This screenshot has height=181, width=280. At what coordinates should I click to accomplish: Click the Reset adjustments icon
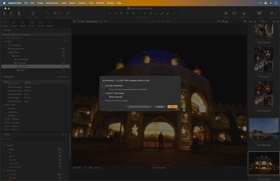pos(48,14)
